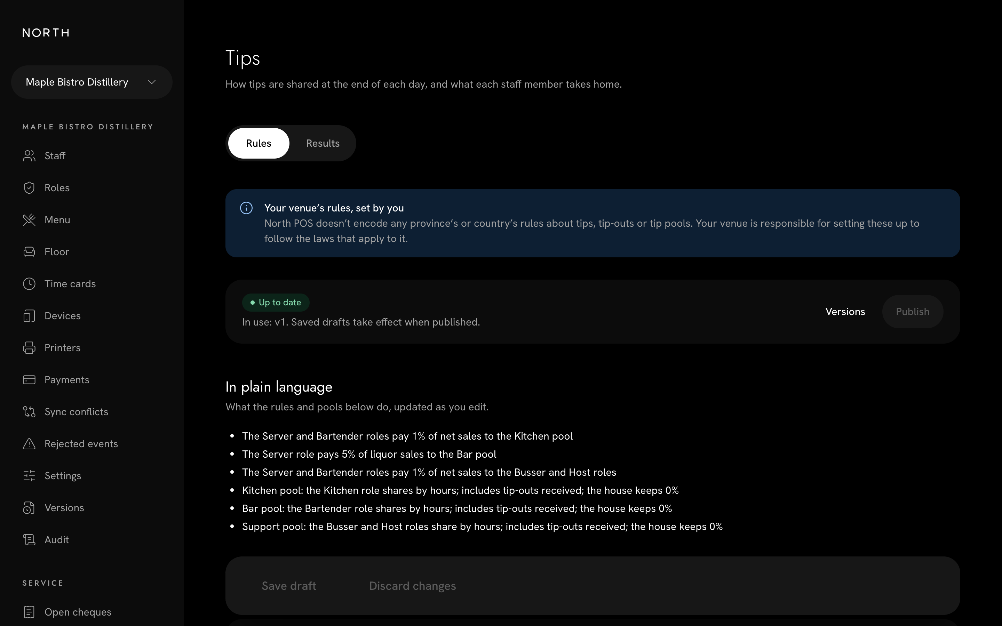Click the Publish button
The width and height of the screenshot is (1002, 626).
[913, 312]
